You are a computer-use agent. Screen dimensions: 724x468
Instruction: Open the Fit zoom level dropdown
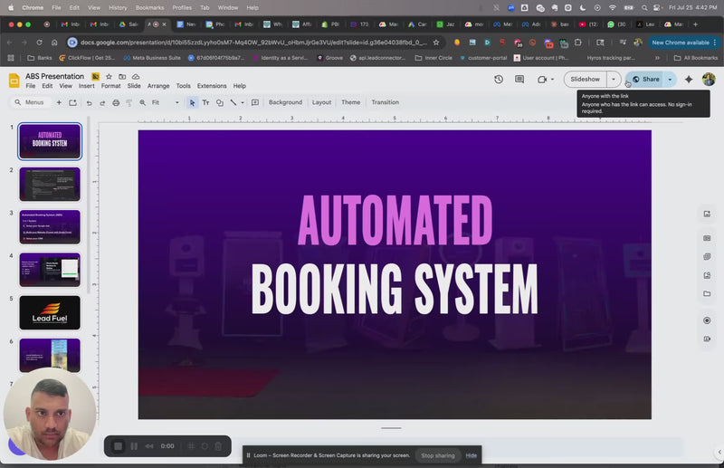(165, 102)
